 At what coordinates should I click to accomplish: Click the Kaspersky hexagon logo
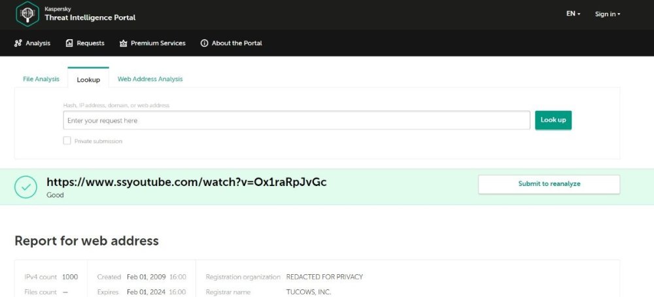27,14
